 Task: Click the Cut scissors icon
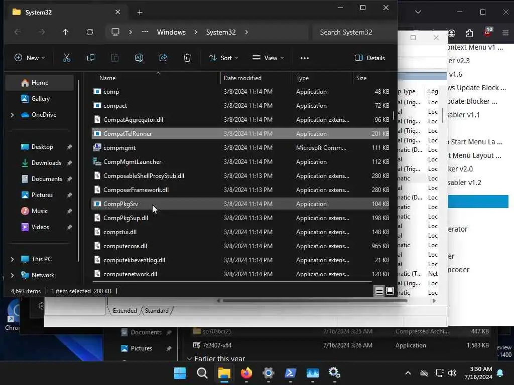[x=67, y=58]
